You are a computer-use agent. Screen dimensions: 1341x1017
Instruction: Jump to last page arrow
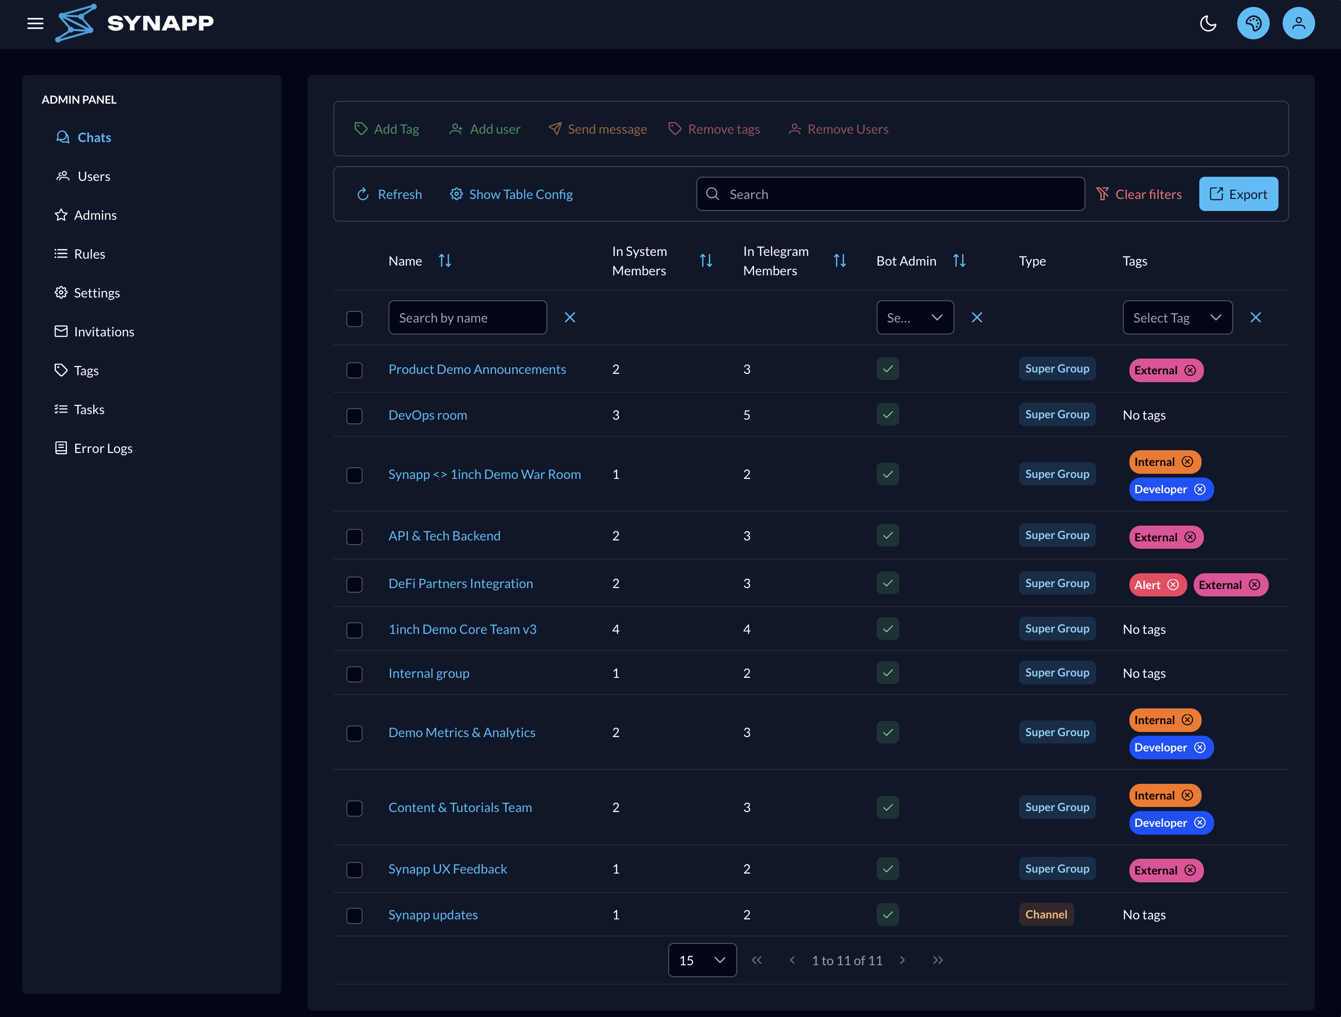(938, 960)
